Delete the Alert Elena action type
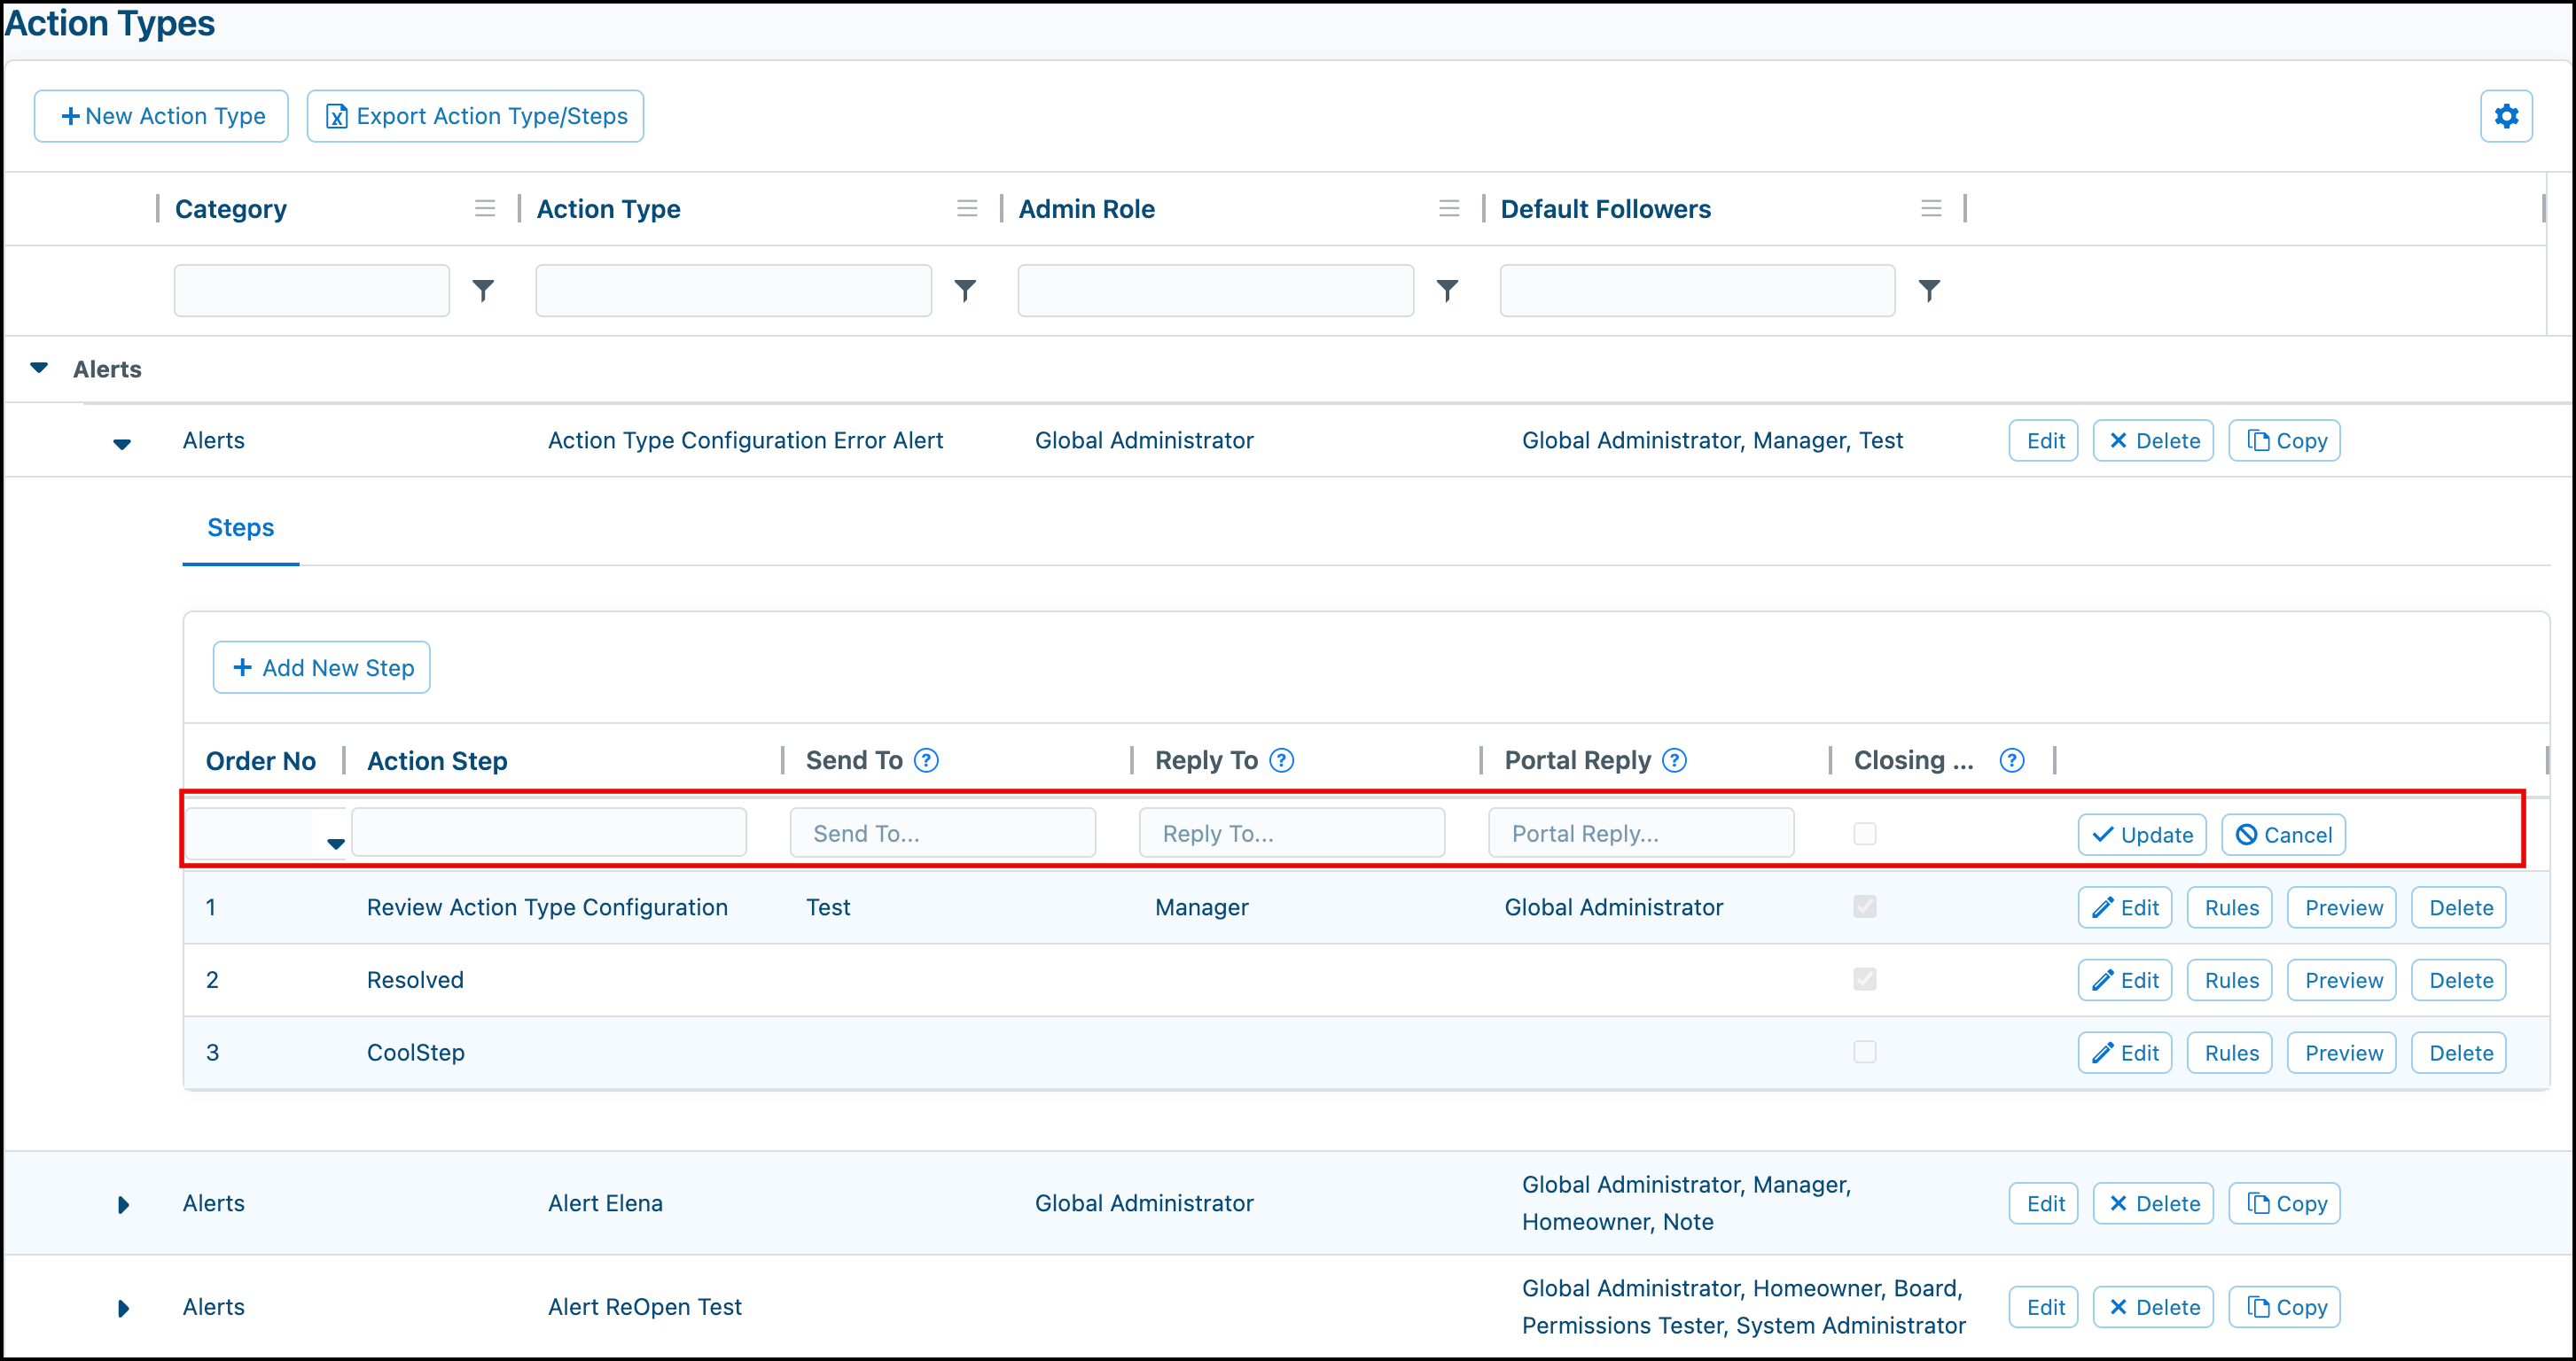 [2152, 1203]
